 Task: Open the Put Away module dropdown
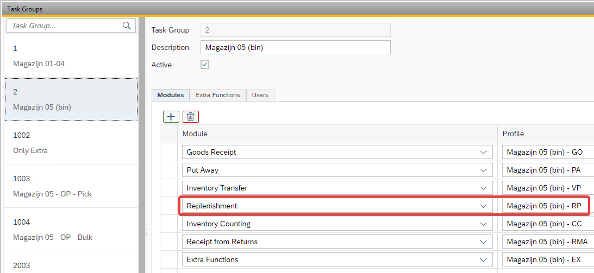(483, 170)
